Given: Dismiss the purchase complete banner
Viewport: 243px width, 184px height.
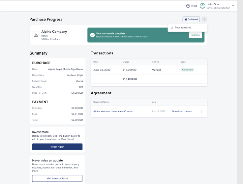Looking at the screenshot, I should coord(195,35).
